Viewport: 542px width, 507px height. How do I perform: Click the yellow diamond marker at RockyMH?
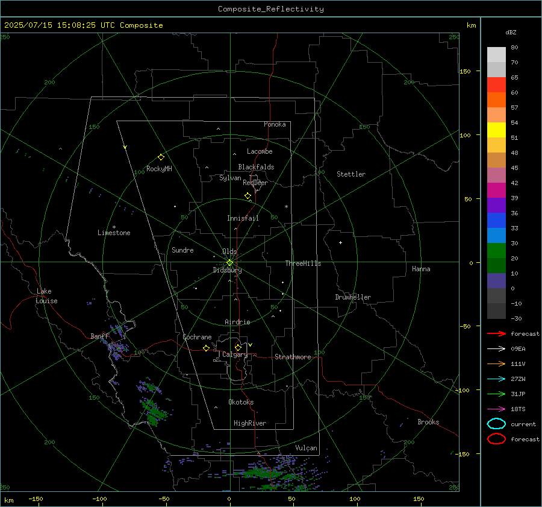pyautogui.click(x=161, y=157)
